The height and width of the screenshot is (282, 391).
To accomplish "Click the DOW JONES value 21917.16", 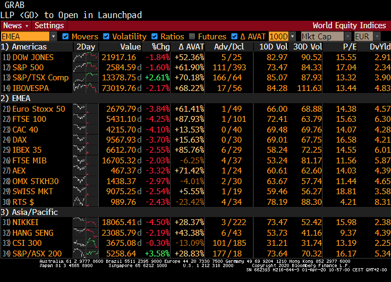I will click(x=119, y=57).
